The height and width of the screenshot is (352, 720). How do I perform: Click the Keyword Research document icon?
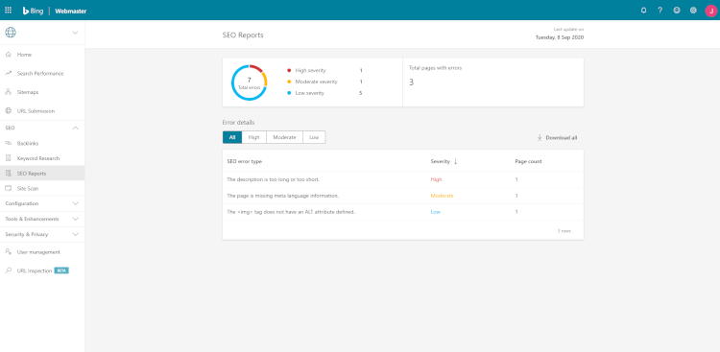tap(9, 158)
